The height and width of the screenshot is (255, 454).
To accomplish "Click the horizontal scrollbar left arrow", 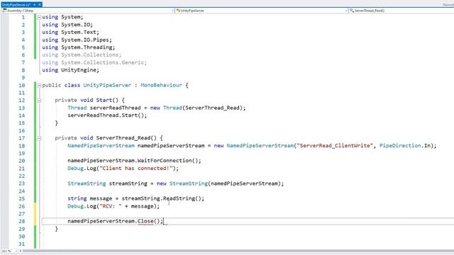I will click(21, 251).
